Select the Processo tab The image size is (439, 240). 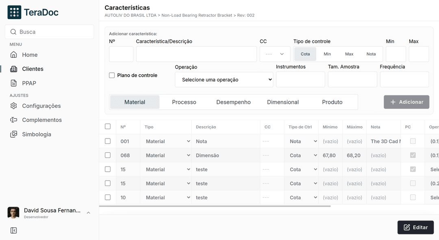(184, 102)
